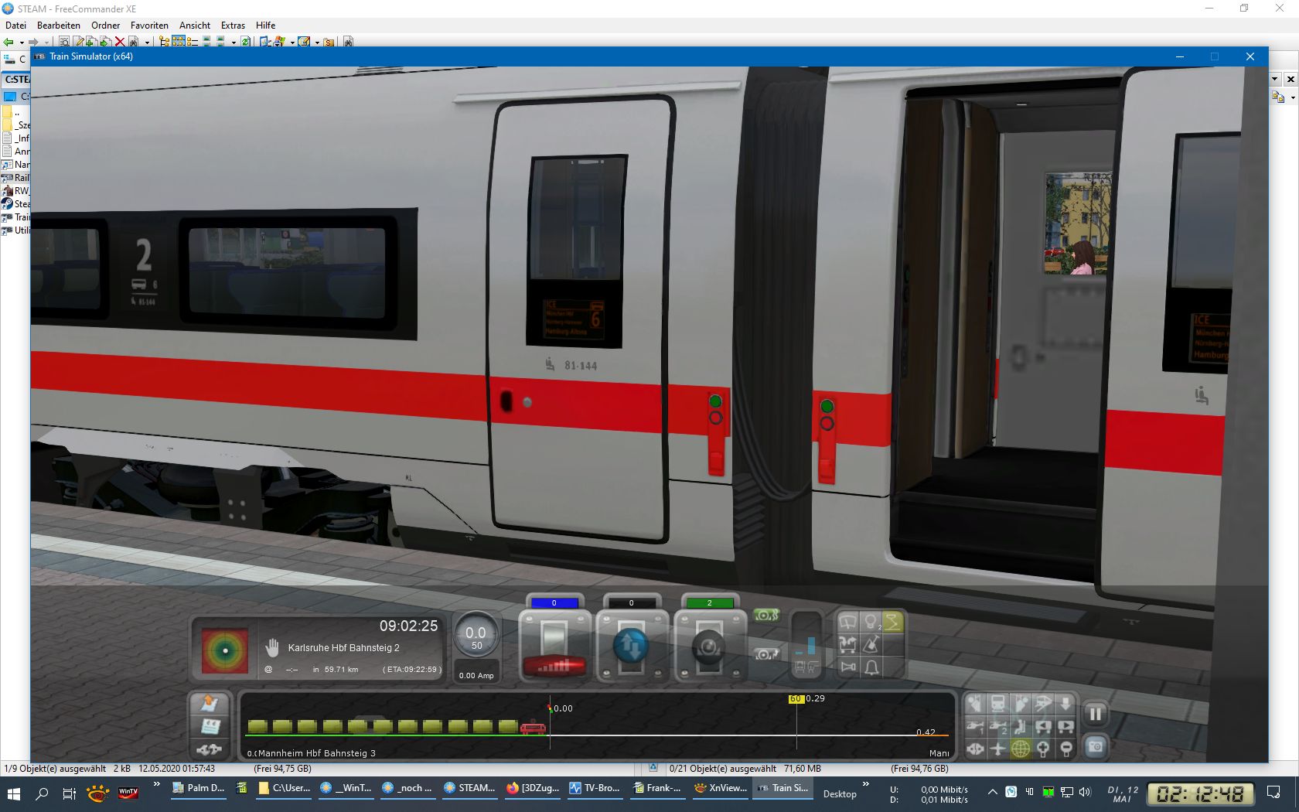
Task: Switch to helicopter camera 2
Action: coord(998,726)
